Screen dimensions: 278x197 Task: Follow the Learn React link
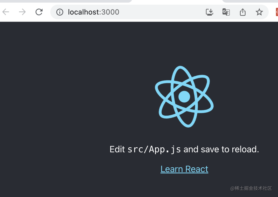coord(184,169)
